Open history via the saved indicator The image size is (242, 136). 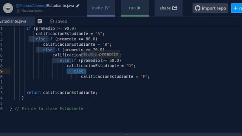58,21
